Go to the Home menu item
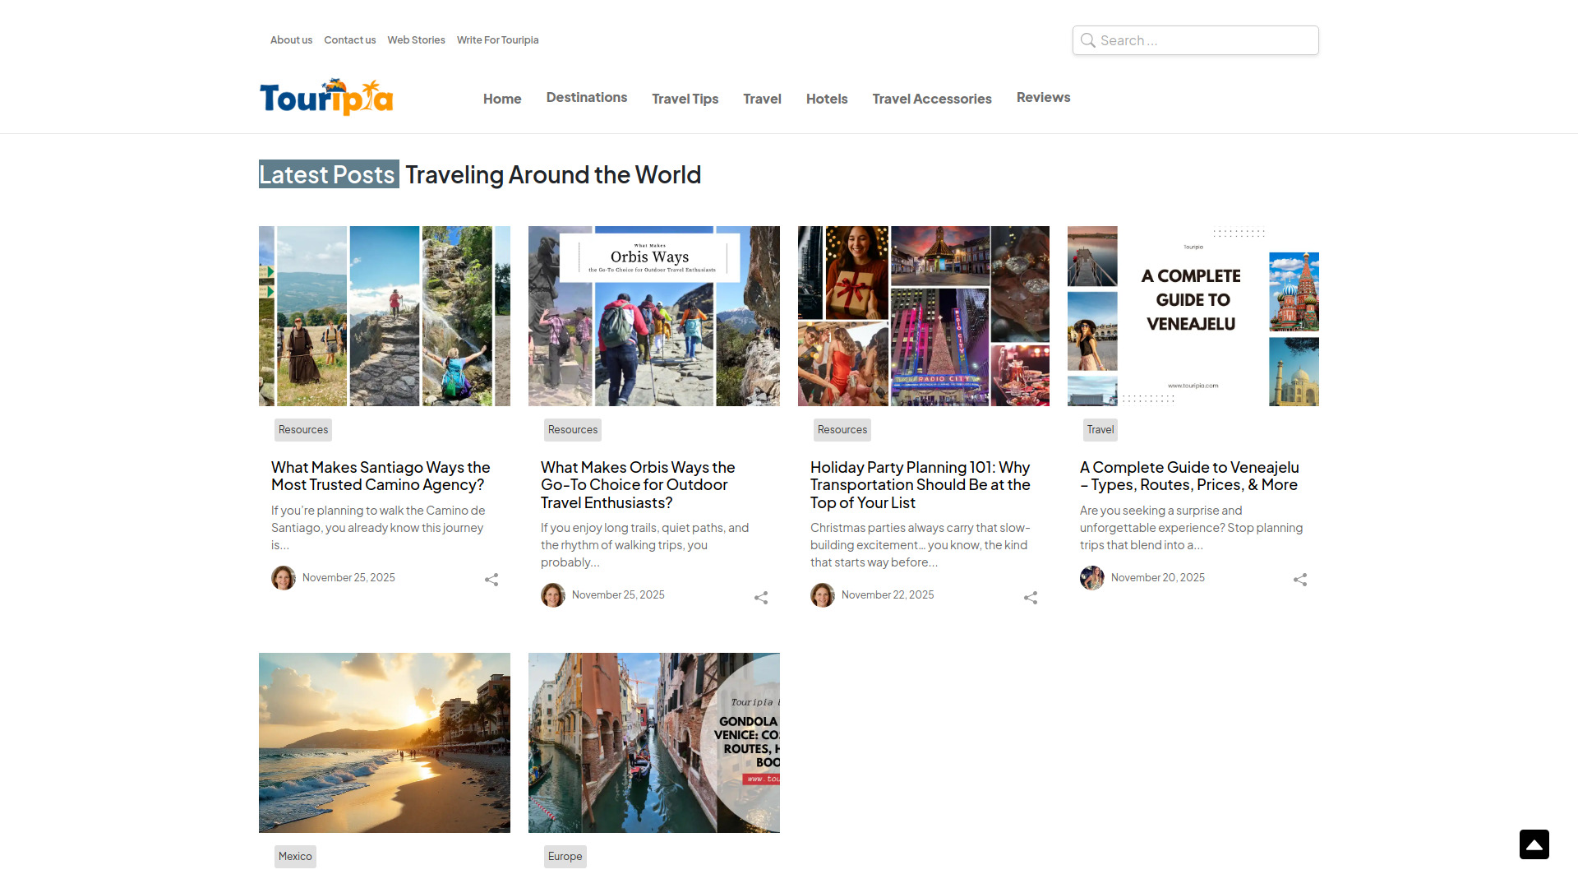 [x=501, y=98]
